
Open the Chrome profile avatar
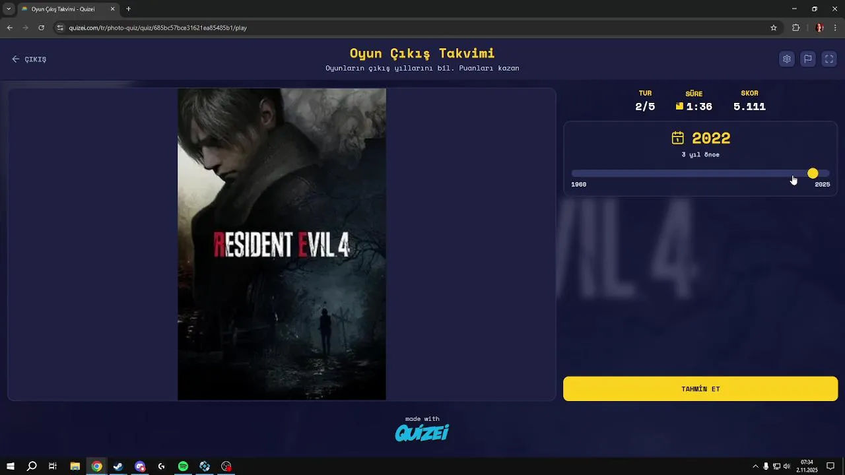pos(820,28)
